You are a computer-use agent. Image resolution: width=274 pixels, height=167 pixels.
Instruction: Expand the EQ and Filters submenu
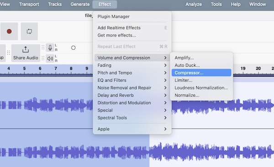click(x=132, y=80)
